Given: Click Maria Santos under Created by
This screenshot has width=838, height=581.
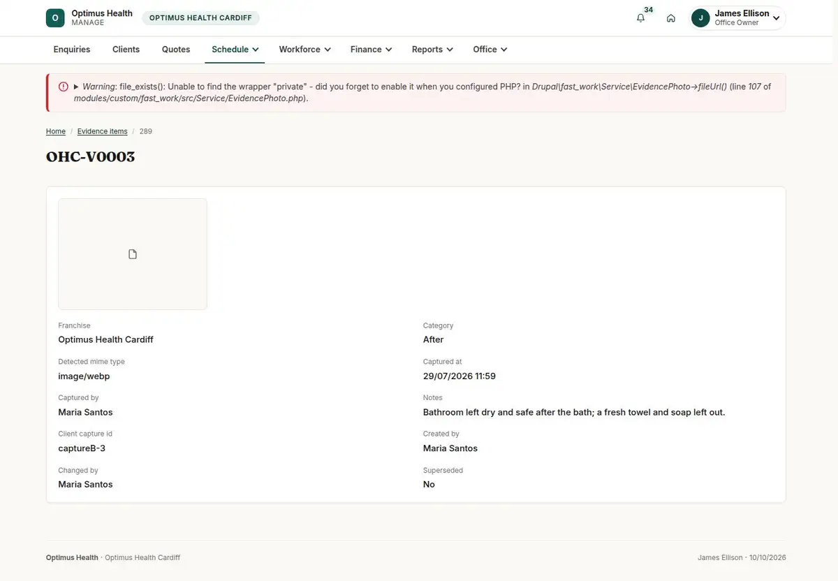Looking at the screenshot, I should (450, 448).
